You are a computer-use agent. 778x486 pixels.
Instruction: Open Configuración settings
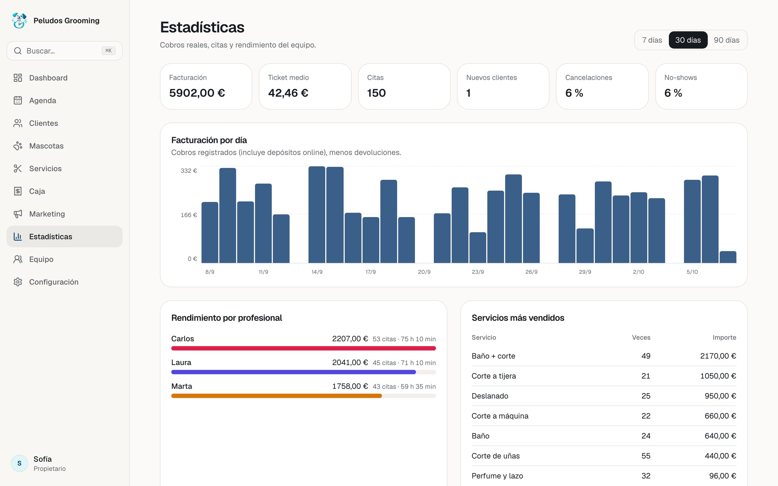coord(64,282)
